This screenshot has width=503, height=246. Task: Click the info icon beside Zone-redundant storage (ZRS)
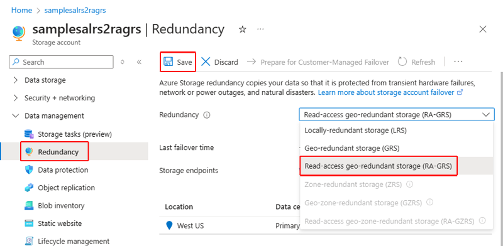[x=409, y=184]
